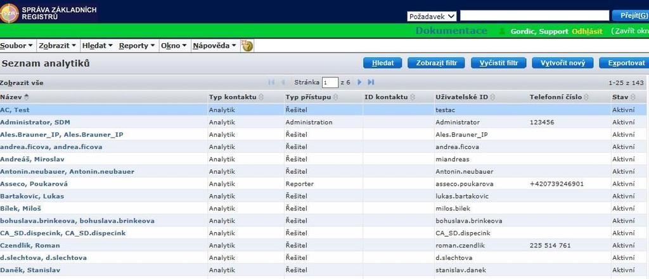Screen dimensions: 649x279
Task: Open the Nápověda menu
Action: [x=214, y=46]
